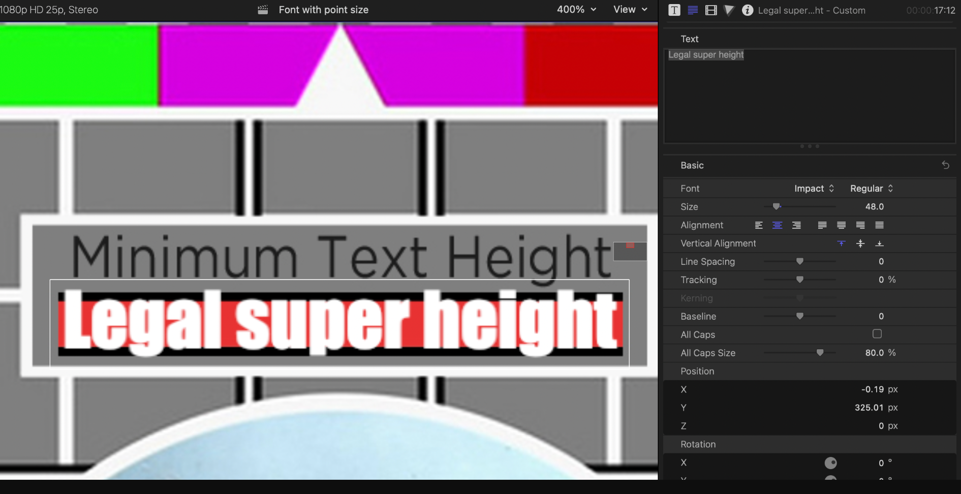This screenshot has width=961, height=494.
Task: Click into the Text entry field
Action: (x=810, y=96)
